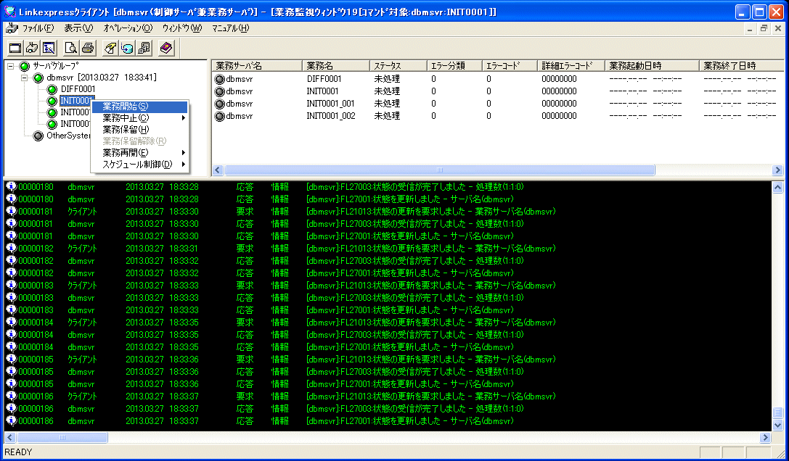Open the ファイル(F) menu
The image size is (789, 461).
pos(38,28)
